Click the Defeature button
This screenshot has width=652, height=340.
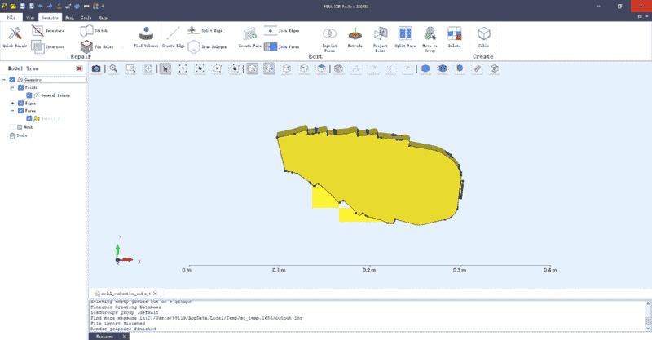tap(48, 31)
